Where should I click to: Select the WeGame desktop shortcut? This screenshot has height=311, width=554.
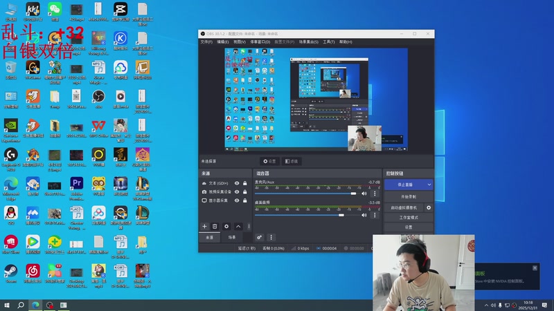tap(33, 70)
